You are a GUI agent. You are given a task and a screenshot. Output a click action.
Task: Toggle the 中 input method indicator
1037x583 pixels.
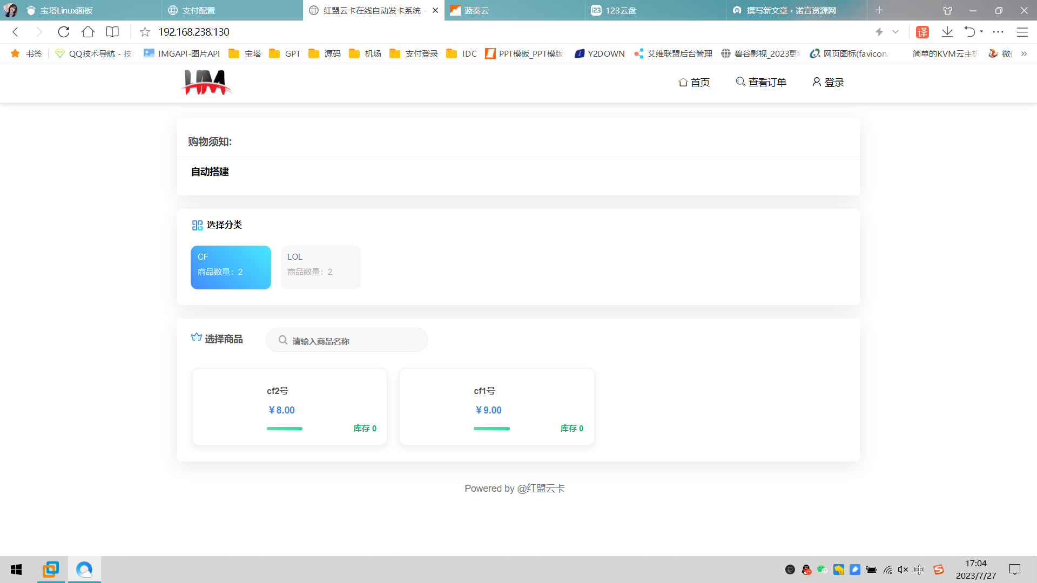919,570
